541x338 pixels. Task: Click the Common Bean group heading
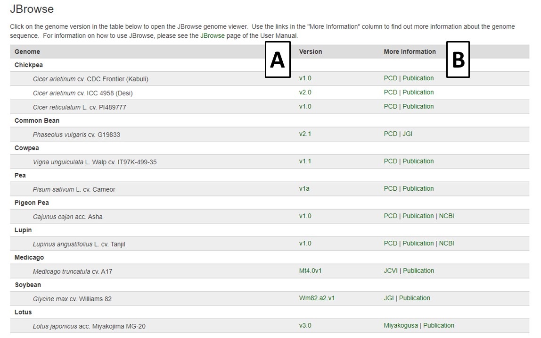tap(37, 120)
